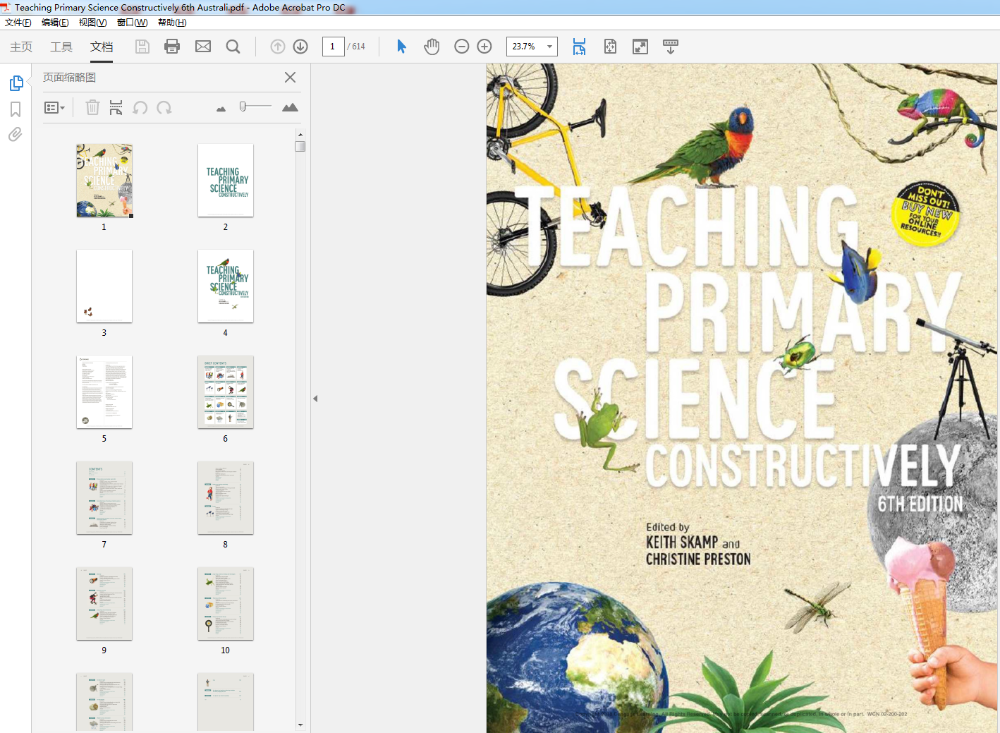Select page 9 thumbnail
Viewport: 1000px width, 733px height.
point(104,604)
